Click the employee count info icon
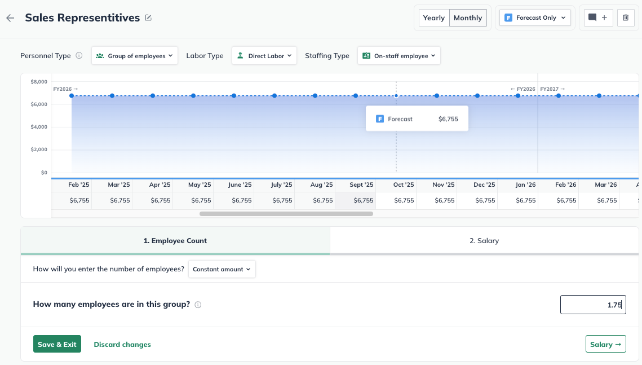Viewport: 642px width, 365px height. (198, 305)
